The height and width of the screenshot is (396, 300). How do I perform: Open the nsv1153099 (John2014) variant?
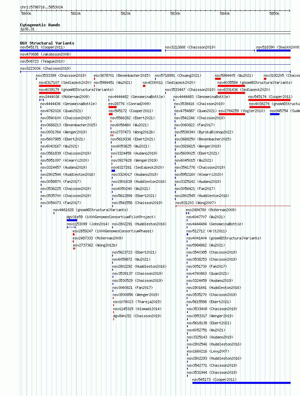[88, 224]
